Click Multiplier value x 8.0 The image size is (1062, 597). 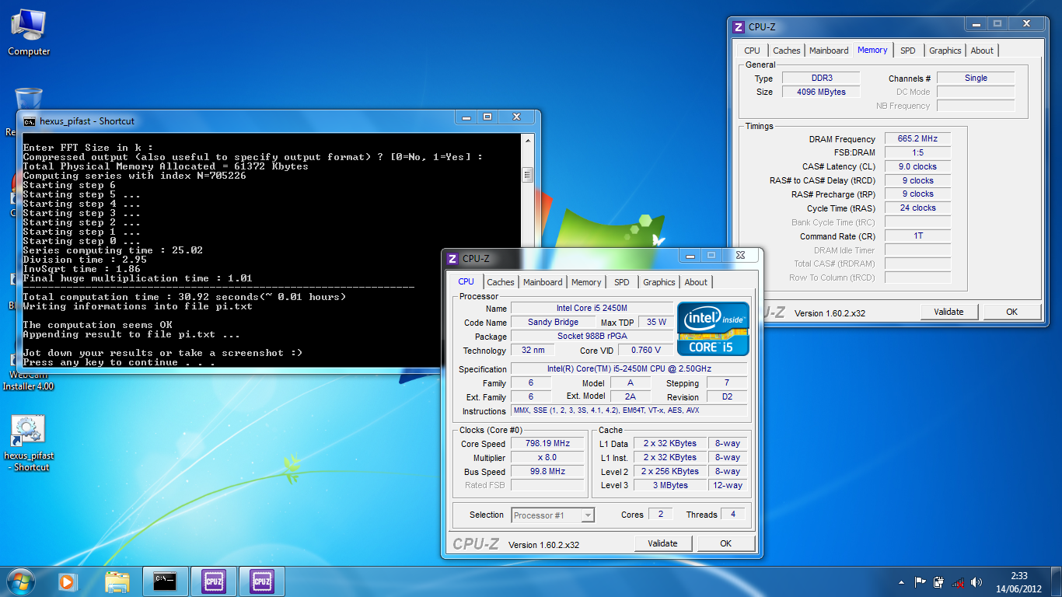(547, 457)
